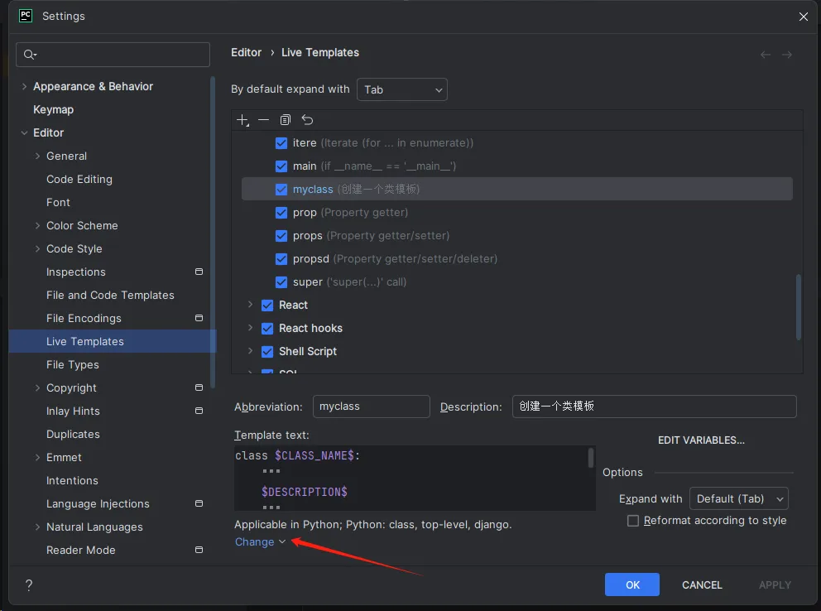Focus the settings search field
The image size is (821, 611).
click(113, 55)
